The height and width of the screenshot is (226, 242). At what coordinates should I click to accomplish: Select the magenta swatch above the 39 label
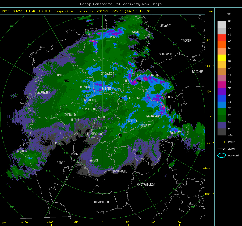[x=222, y=85]
